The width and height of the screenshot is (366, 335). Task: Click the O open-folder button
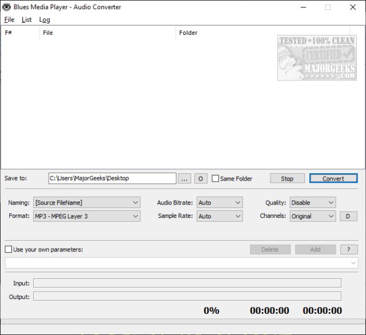201,179
